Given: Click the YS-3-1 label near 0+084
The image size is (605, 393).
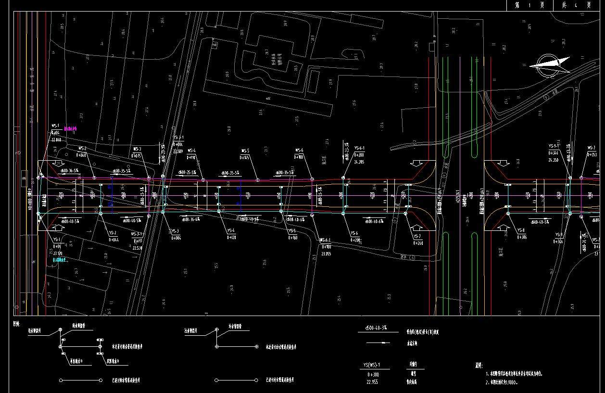Looking at the screenshot, I should [178, 138].
